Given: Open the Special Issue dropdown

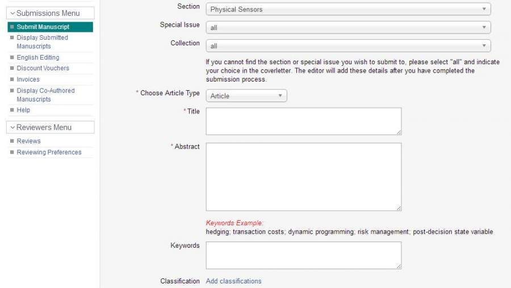Looking at the screenshot, I should click(348, 27).
